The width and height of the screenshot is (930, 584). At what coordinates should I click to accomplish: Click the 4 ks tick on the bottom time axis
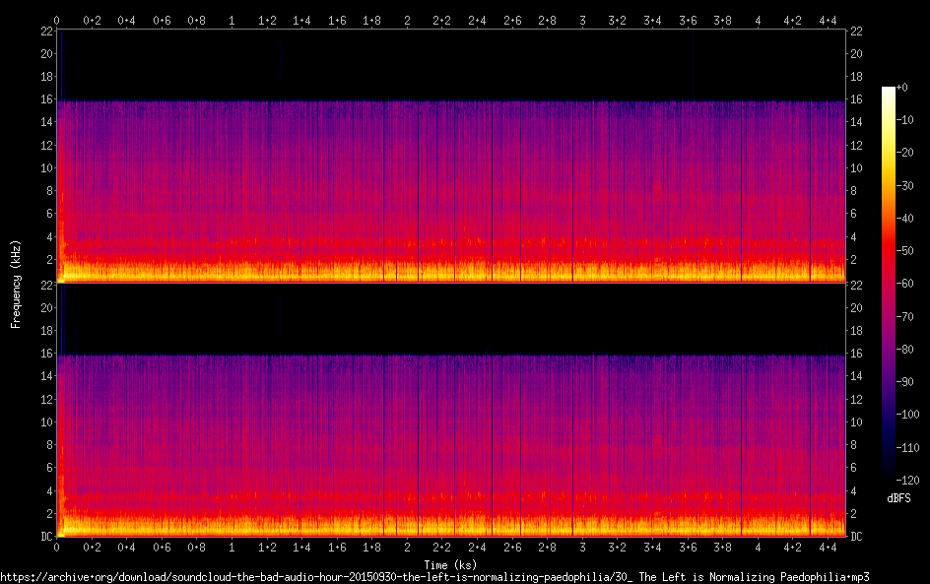(758, 547)
